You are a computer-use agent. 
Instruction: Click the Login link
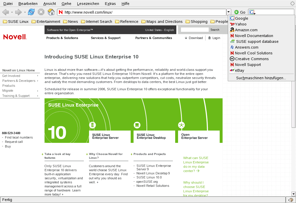click(214, 38)
